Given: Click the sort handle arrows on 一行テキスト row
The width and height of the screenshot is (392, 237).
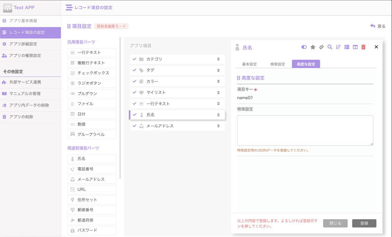Looking at the screenshot, I should tap(218, 104).
